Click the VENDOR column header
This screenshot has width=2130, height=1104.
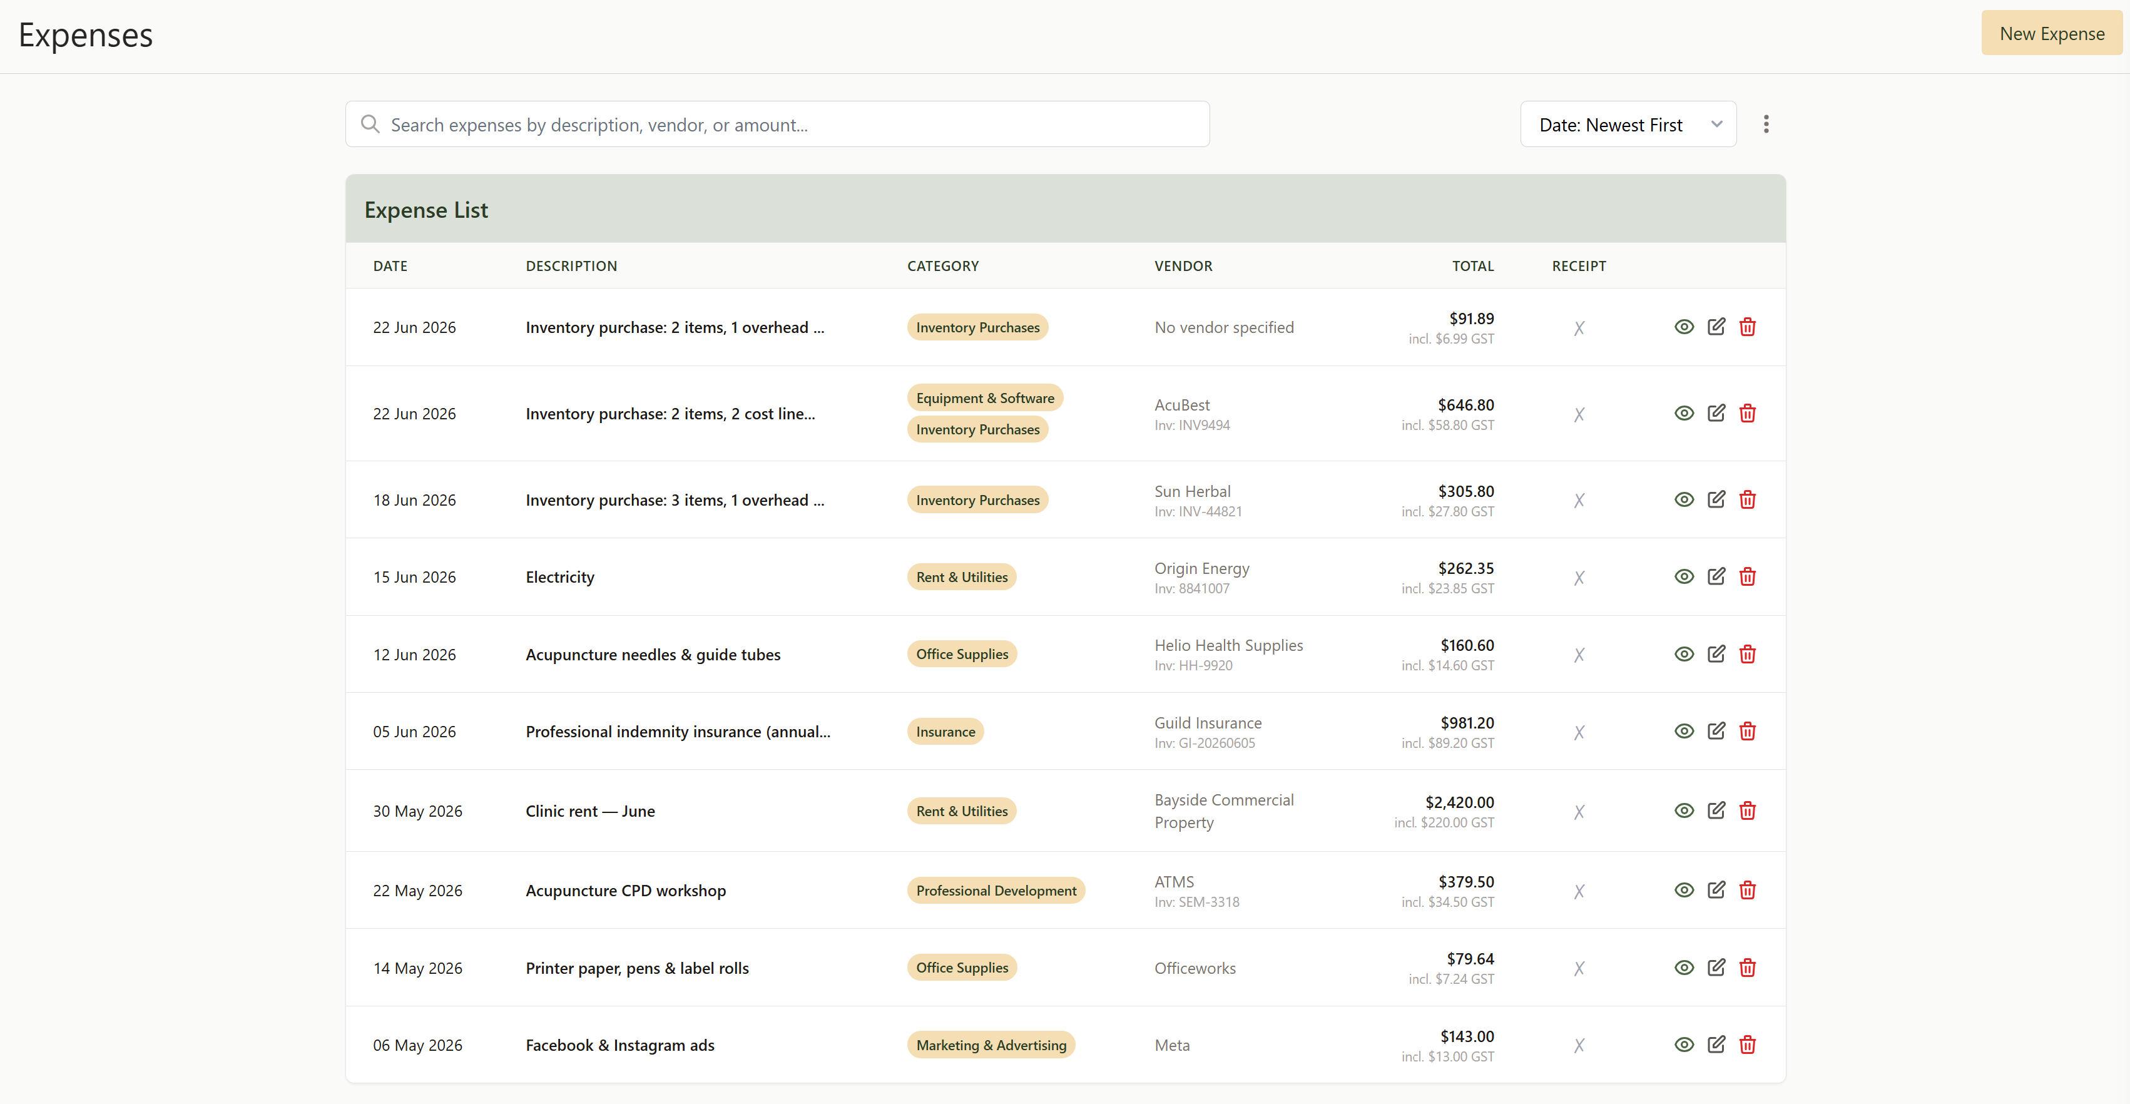(x=1183, y=265)
